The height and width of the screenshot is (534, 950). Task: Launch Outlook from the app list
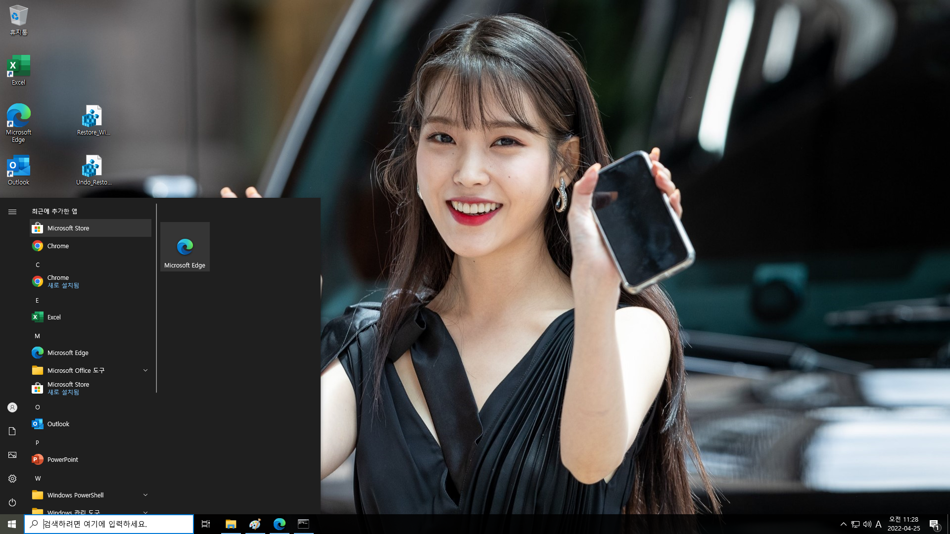tap(91, 424)
